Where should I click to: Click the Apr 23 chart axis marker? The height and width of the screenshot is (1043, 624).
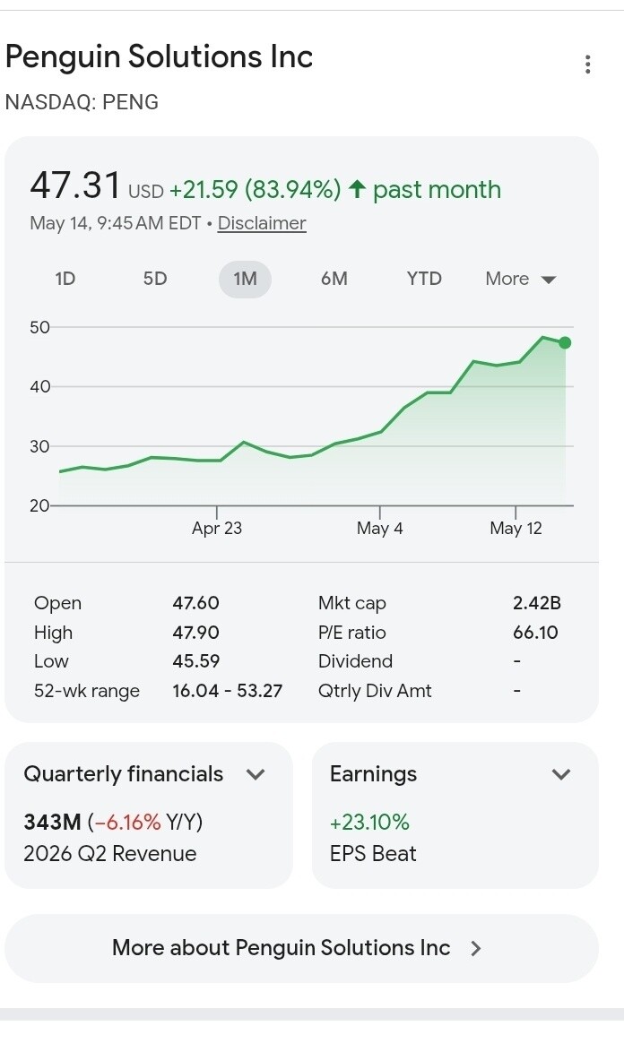pos(217,528)
